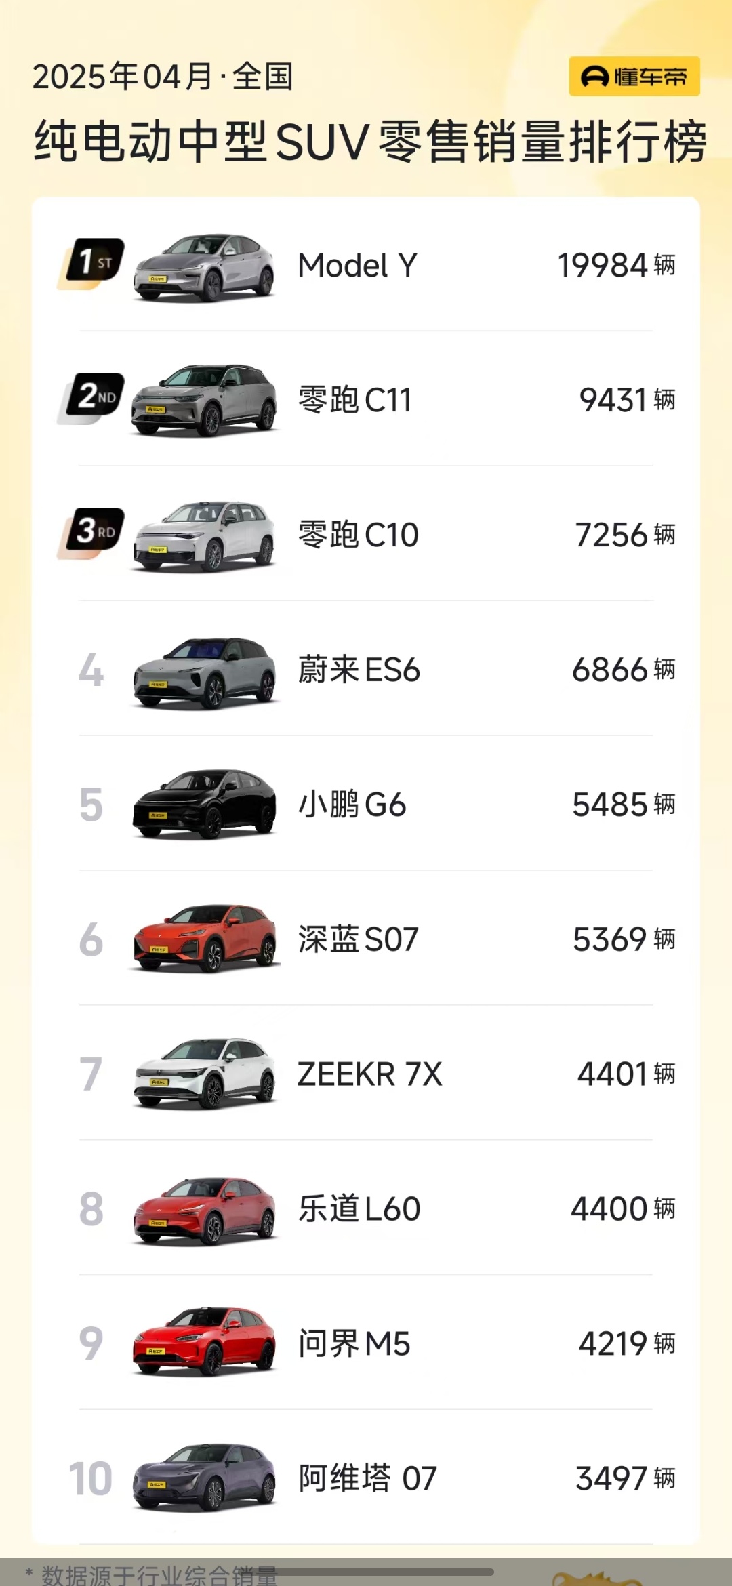View the 蔚来ES6 car image
Viewport: 732px width, 1586px height.
tap(205, 672)
